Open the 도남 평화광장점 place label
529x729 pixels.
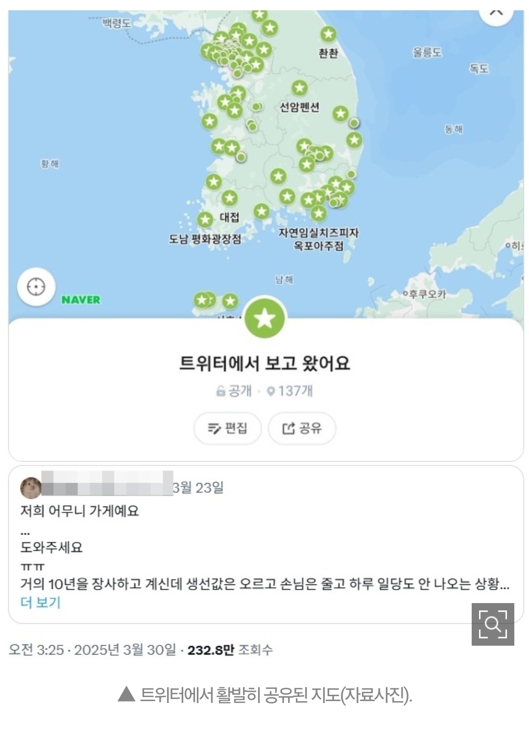tap(205, 239)
